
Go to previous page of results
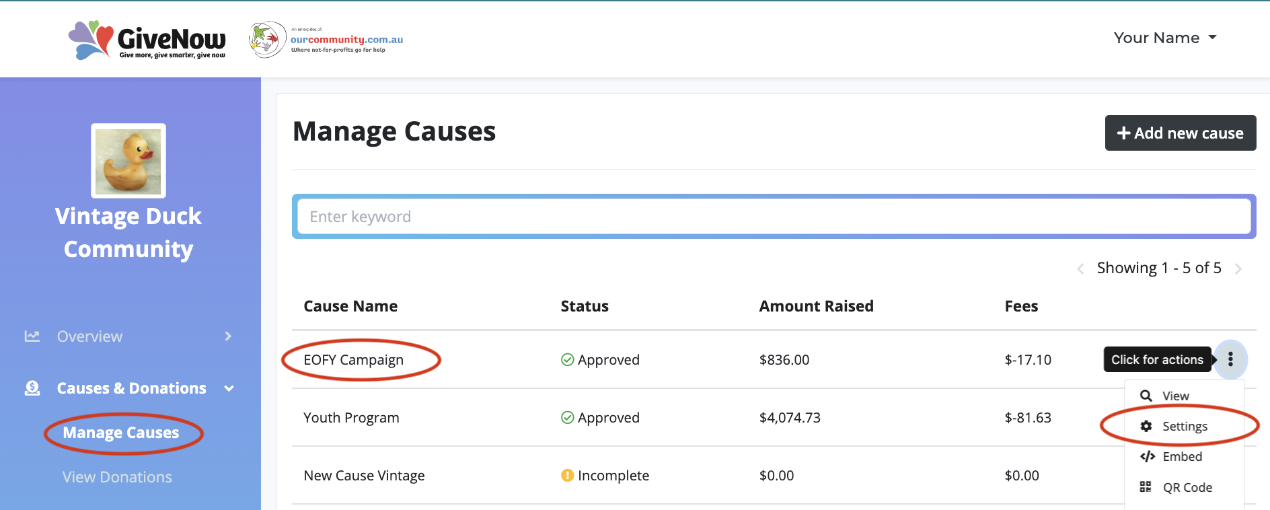(1080, 268)
